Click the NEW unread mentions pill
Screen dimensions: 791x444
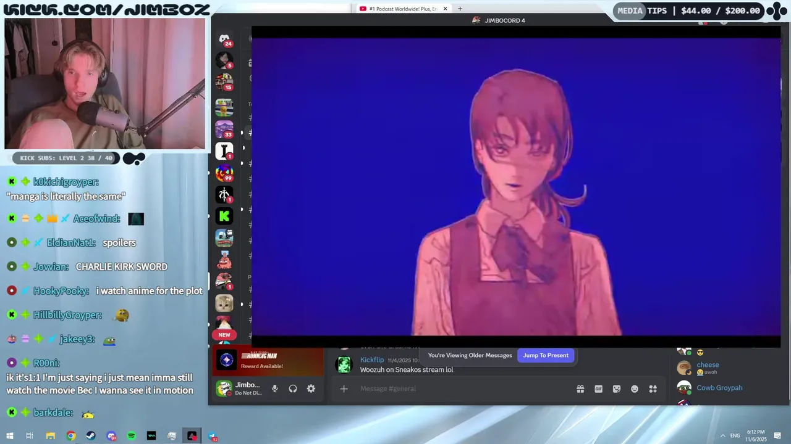coord(224,335)
